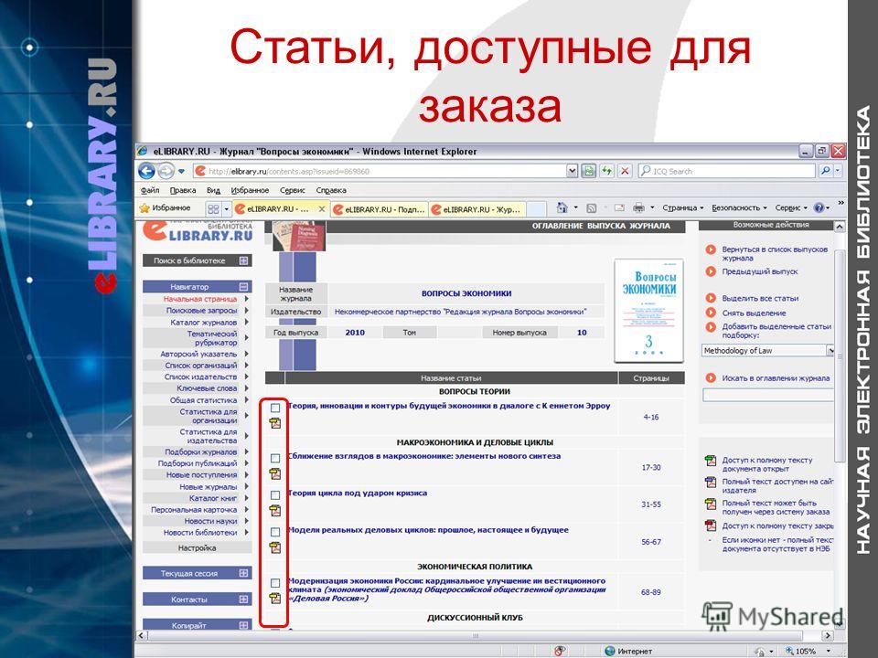Check the box for Сближение взглядов в макроэкономике
This screenshot has height=658, width=878.
pyautogui.click(x=275, y=458)
